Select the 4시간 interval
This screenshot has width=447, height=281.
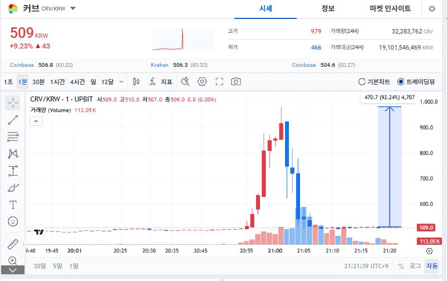coord(77,82)
